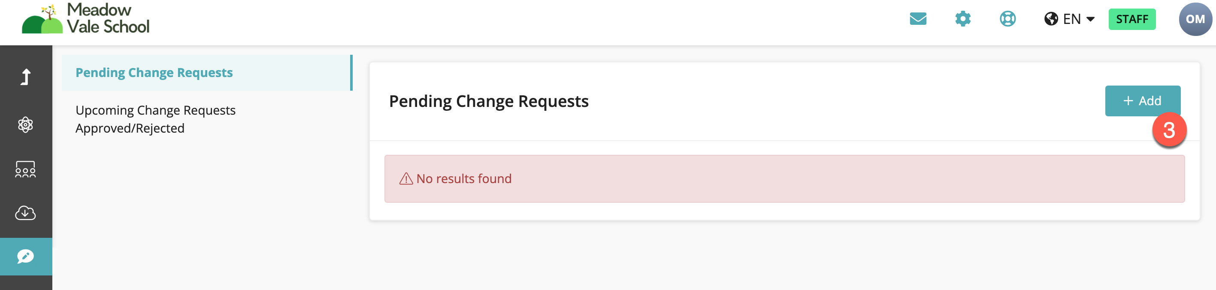Image resolution: width=1216 pixels, height=290 pixels.
Task: Click the STAFF badge
Action: (x=1131, y=19)
